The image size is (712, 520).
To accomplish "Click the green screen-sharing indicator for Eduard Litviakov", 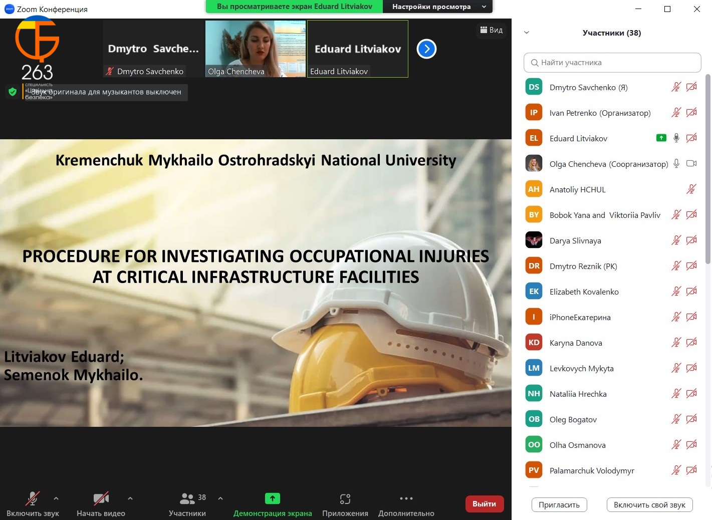I will (x=661, y=138).
